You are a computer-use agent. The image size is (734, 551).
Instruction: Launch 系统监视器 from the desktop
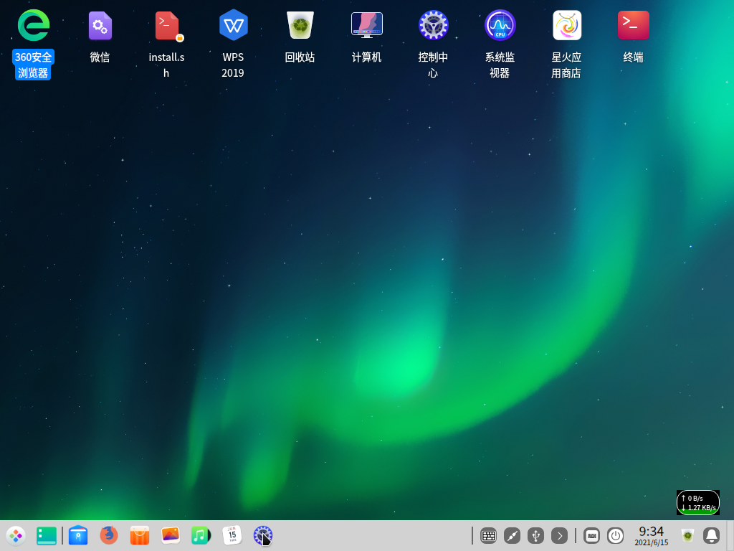click(x=500, y=26)
